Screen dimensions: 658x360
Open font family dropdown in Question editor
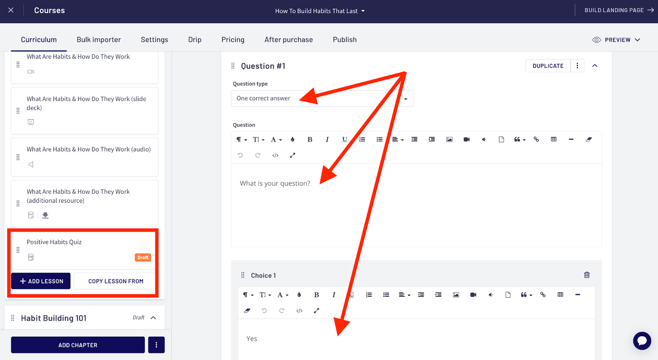coord(276,140)
